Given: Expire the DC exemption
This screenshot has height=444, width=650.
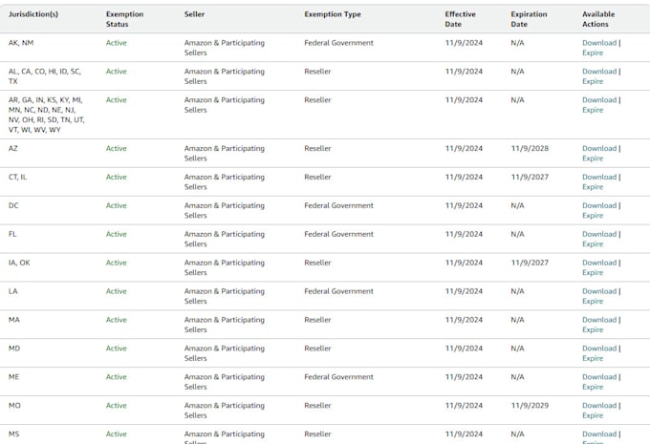Looking at the screenshot, I should click(x=593, y=216).
